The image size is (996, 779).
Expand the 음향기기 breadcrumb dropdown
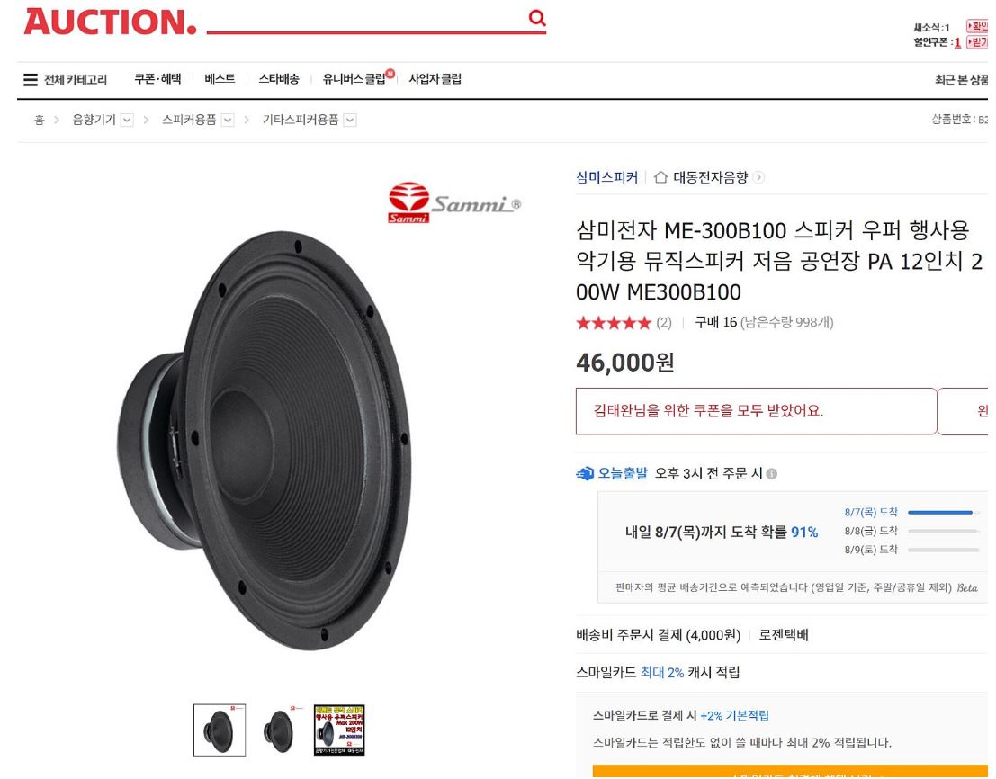click(x=127, y=121)
